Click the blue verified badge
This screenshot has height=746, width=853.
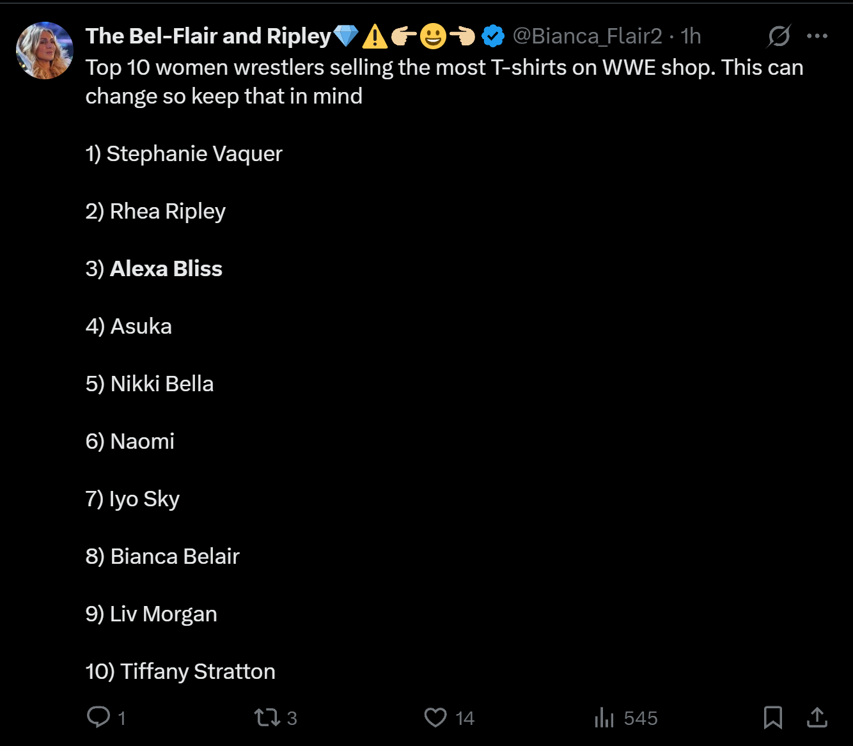[493, 36]
